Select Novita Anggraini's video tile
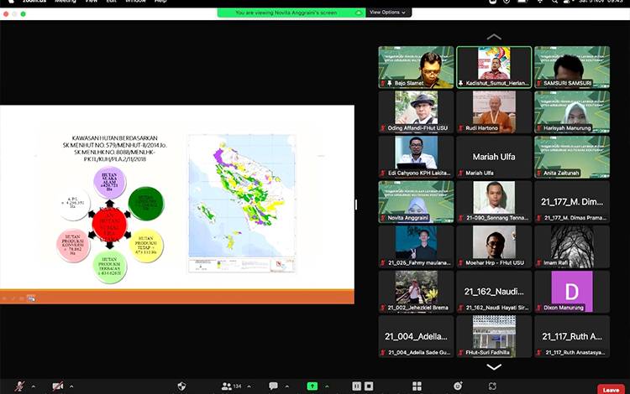 416,201
